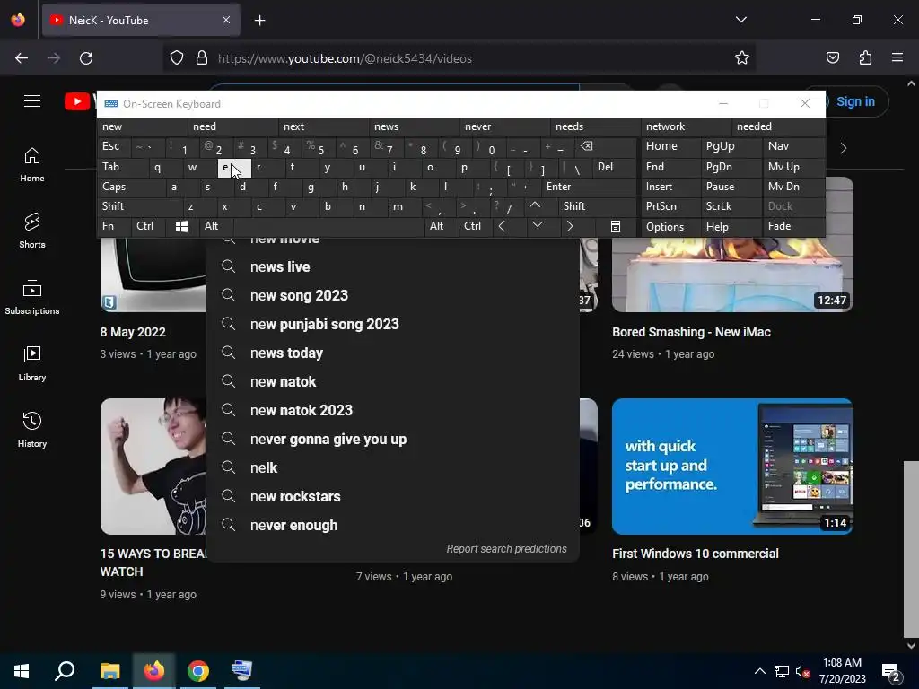Image resolution: width=919 pixels, height=689 pixels.
Task: Reload the page in Firefox
Action: point(86,58)
